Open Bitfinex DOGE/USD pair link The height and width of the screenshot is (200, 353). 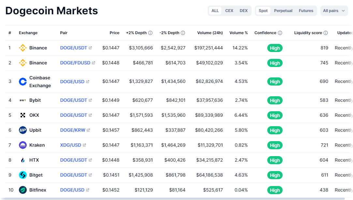pos(72,190)
